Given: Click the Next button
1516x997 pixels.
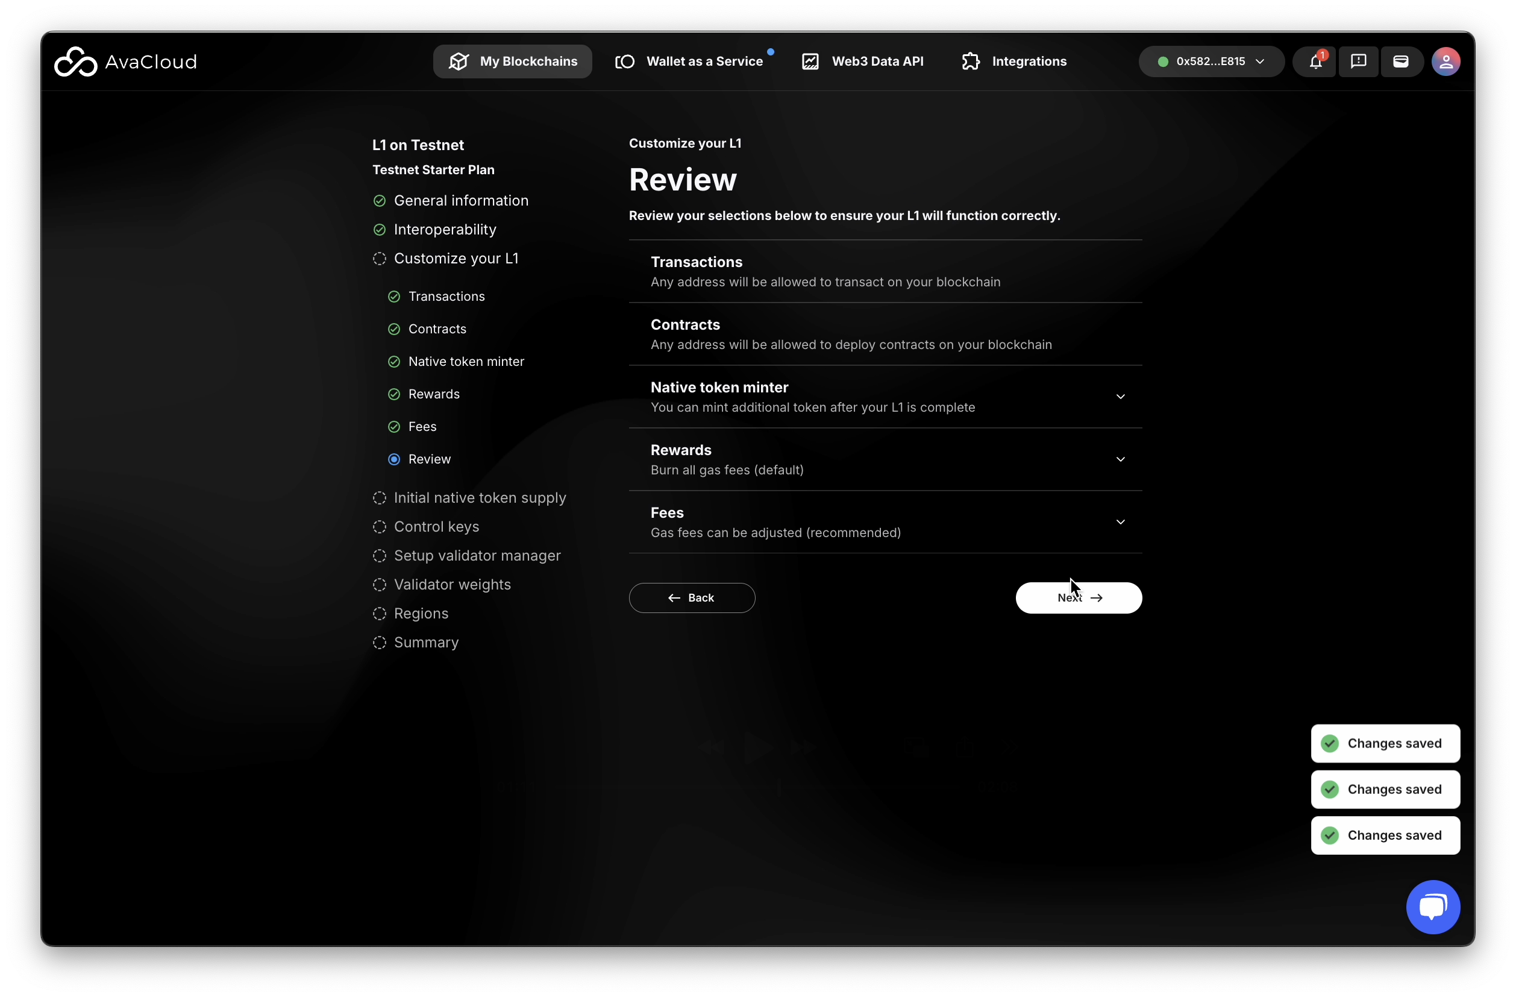Looking at the screenshot, I should click(1078, 598).
